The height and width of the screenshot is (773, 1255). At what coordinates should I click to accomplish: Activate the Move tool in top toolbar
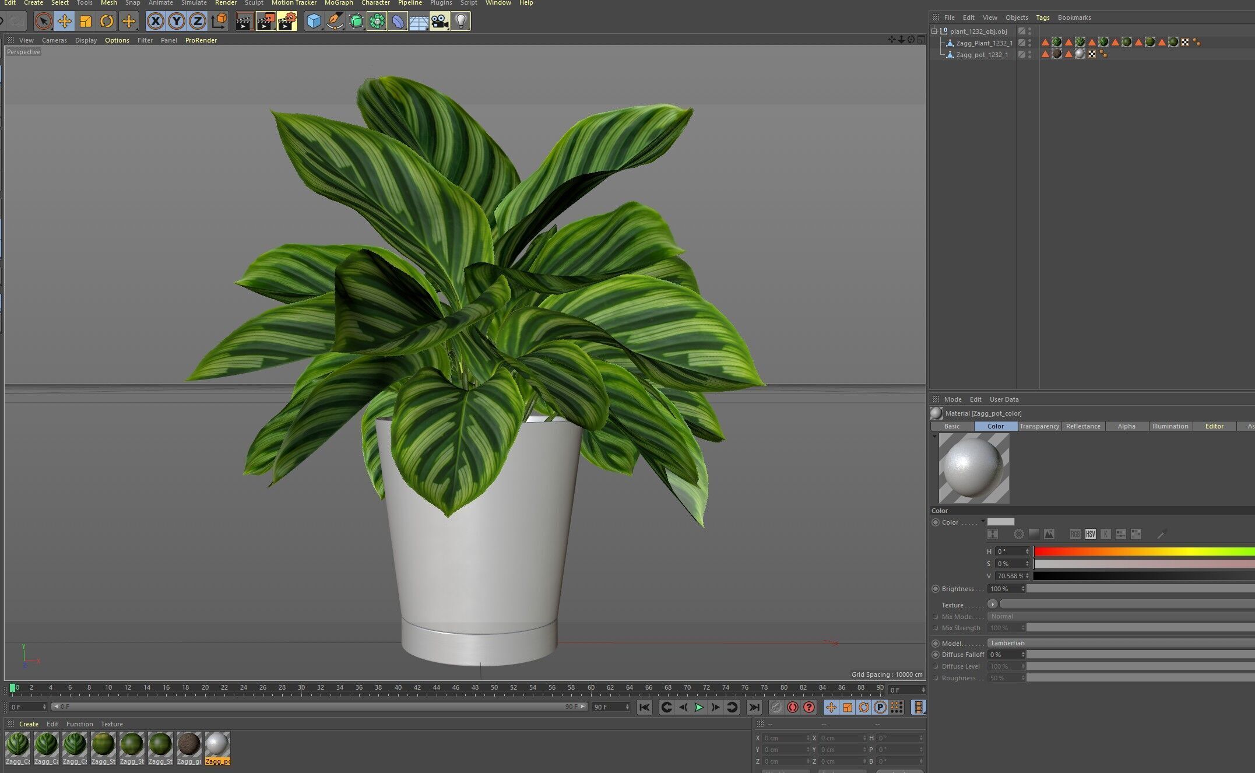(x=65, y=22)
